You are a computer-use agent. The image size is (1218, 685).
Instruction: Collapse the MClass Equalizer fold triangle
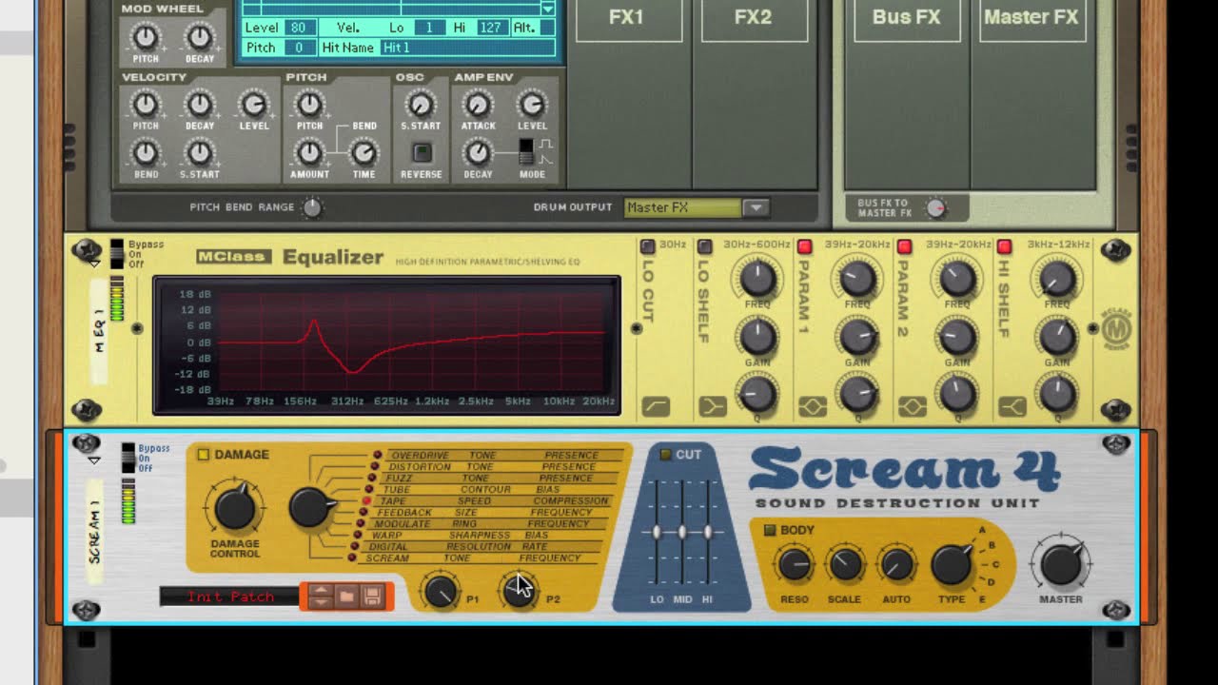click(x=94, y=264)
